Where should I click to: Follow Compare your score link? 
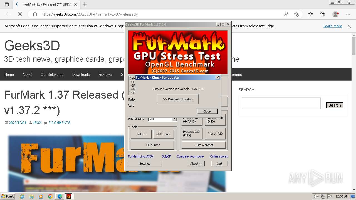pos(190,156)
